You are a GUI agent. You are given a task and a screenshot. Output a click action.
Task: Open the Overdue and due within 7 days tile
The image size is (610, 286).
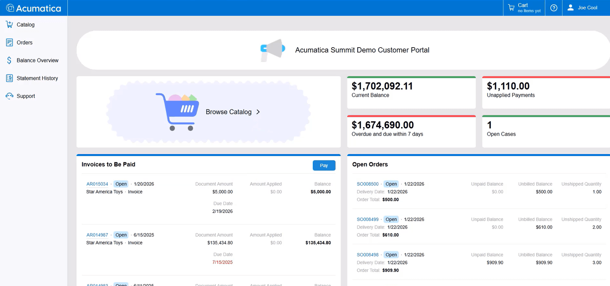pos(411,131)
